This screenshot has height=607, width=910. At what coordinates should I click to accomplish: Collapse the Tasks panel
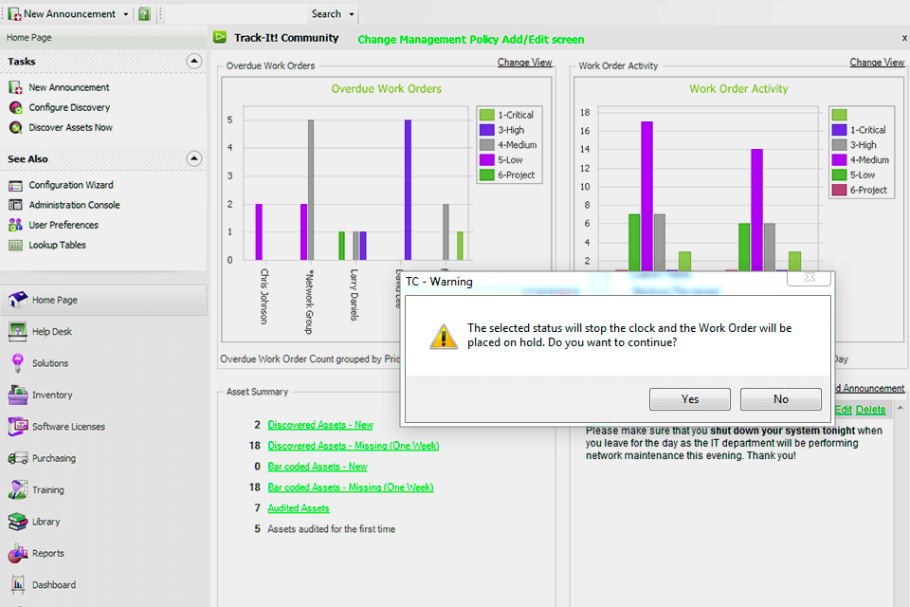tap(194, 61)
